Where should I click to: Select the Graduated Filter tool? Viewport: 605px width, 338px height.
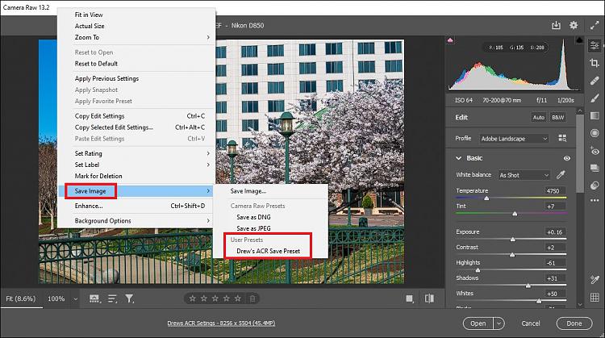(595, 115)
